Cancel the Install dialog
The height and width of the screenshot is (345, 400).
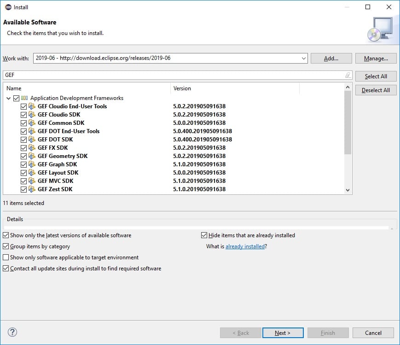(373, 333)
